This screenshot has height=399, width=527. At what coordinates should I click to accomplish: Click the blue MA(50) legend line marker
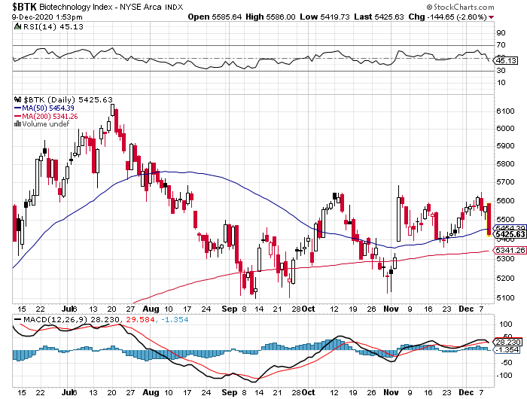17,108
